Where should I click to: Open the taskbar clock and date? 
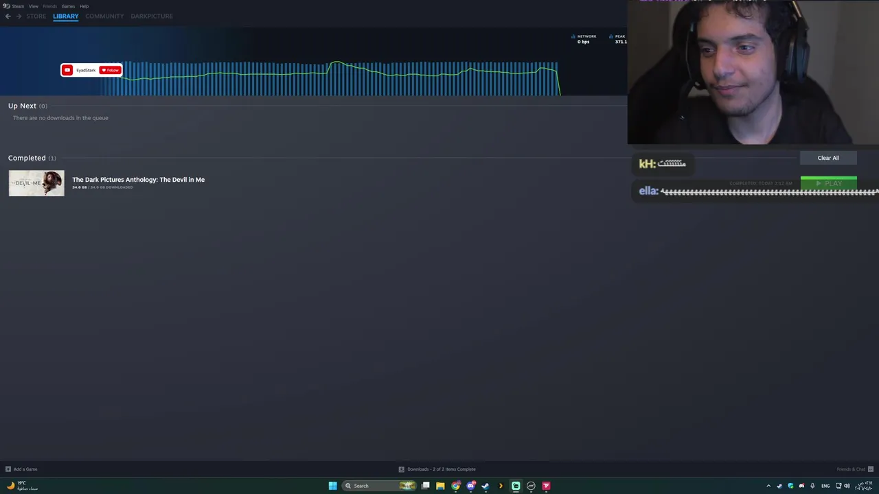(x=864, y=486)
